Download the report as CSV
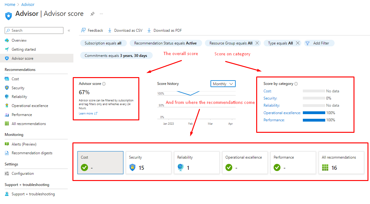370x204 pixels. 125,30
